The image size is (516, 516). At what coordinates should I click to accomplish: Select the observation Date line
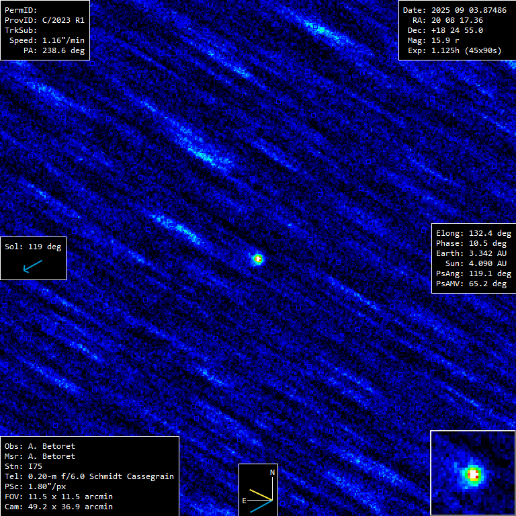pos(456,10)
